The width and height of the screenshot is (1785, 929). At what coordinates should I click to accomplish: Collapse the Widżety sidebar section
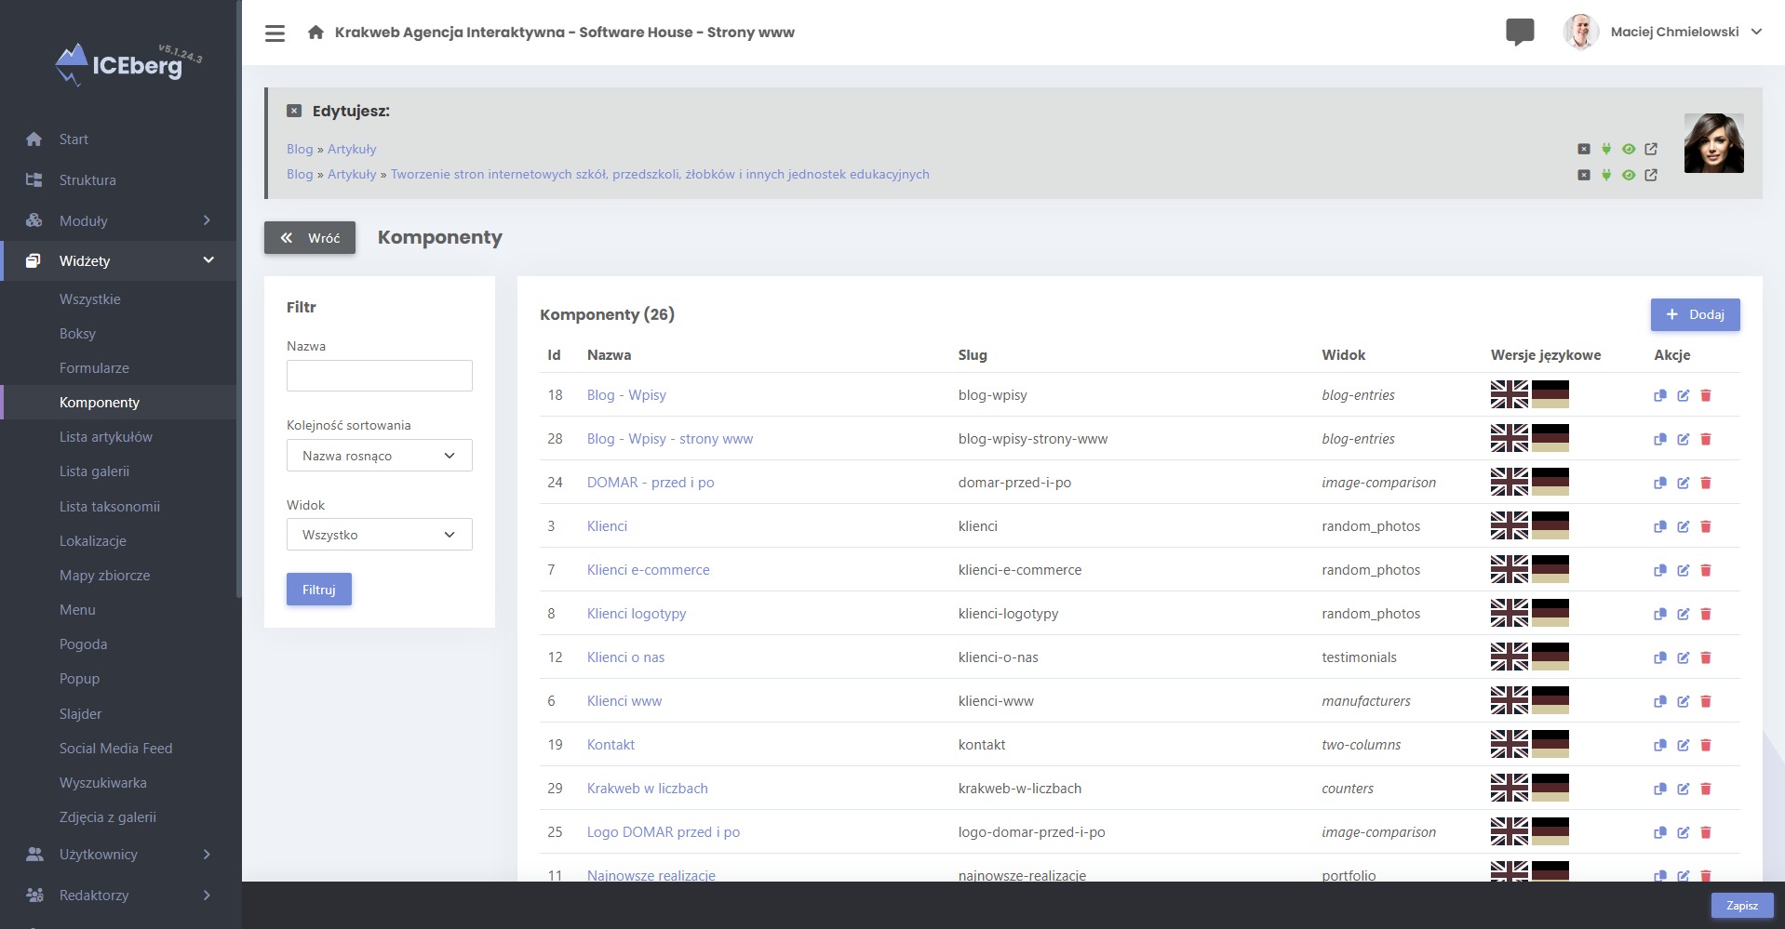point(208,260)
